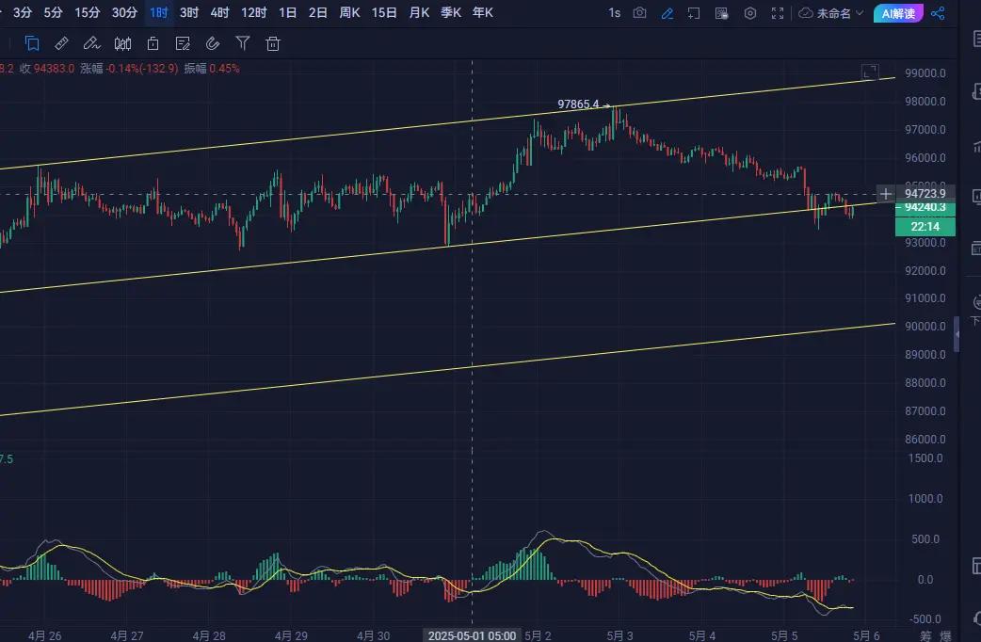Click the closing price 收 94383.0
The height and width of the screenshot is (642, 981).
47,69
